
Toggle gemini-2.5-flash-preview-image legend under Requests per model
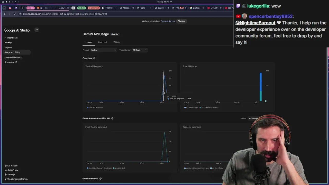197,168
